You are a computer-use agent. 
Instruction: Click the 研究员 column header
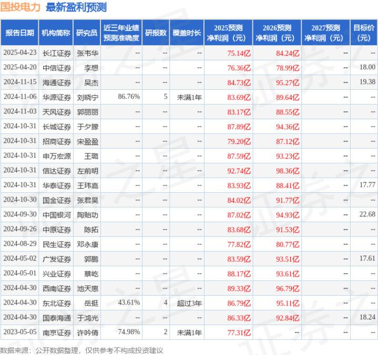tap(87, 33)
